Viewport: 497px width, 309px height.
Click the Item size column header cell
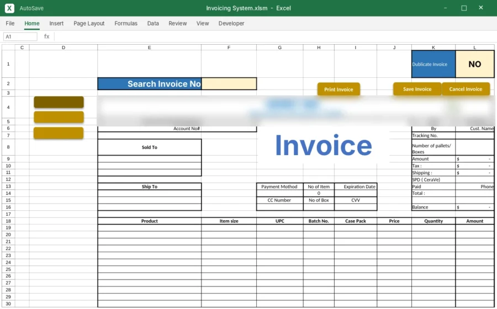tap(229, 221)
